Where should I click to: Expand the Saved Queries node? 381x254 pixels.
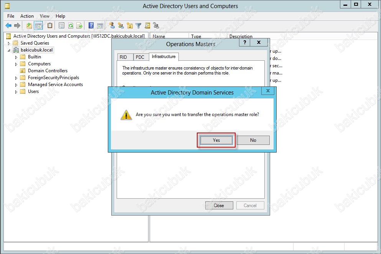9,43
